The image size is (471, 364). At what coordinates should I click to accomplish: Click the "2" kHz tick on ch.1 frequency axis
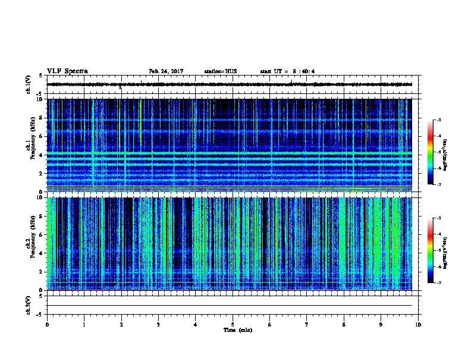[x=41, y=174]
